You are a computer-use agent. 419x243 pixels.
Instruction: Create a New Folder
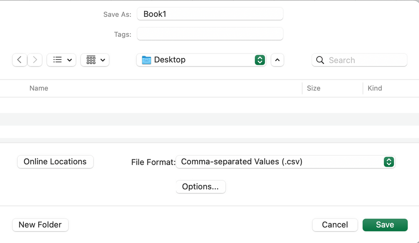40,225
